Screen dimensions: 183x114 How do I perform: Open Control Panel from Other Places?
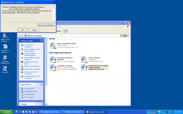click(29, 89)
